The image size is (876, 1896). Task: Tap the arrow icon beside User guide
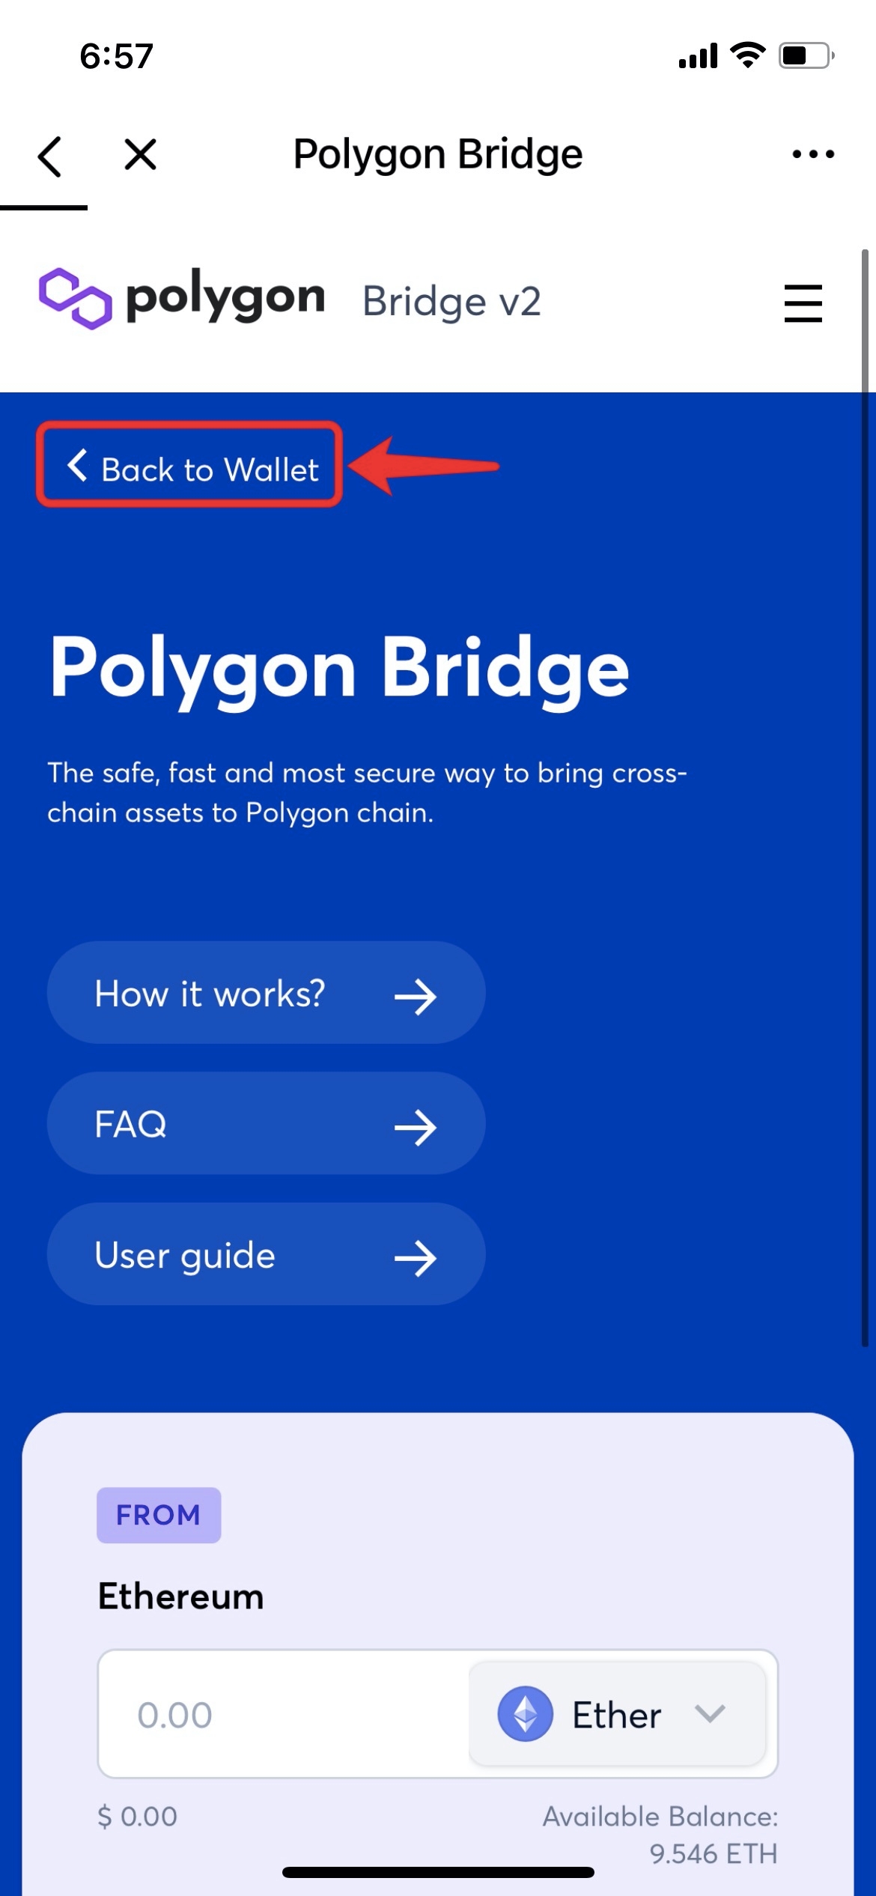pos(416,1258)
